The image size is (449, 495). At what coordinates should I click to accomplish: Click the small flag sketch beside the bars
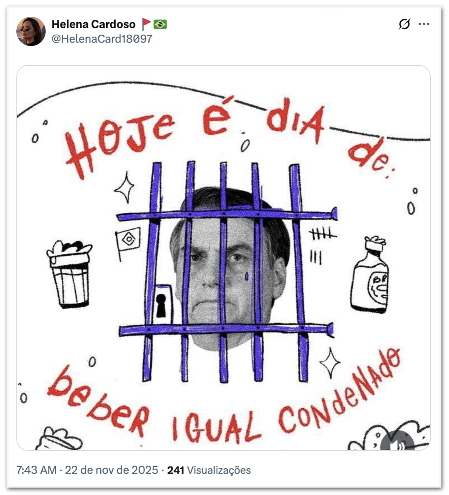(127, 241)
